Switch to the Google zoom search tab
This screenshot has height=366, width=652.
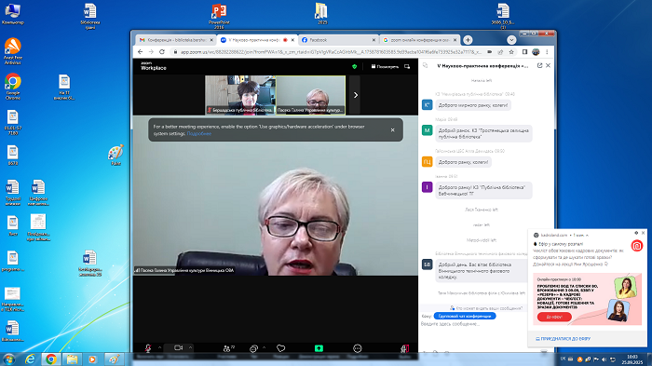(x=419, y=40)
